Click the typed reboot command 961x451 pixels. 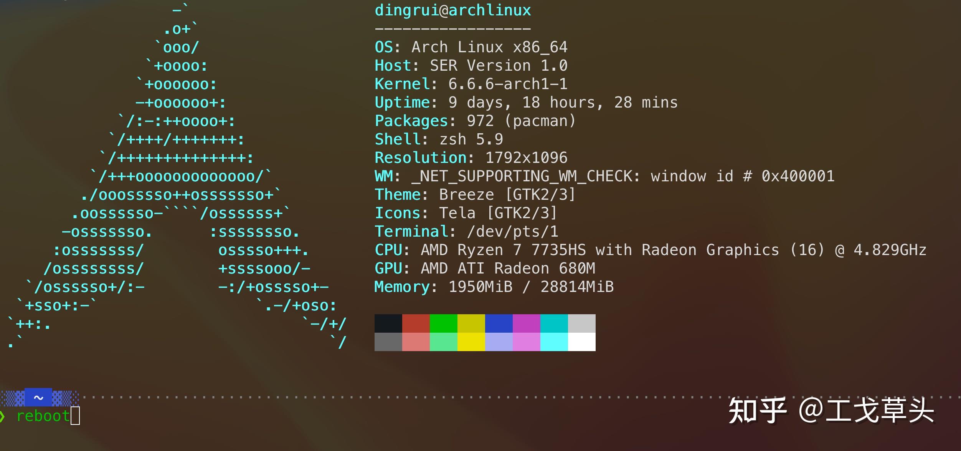coord(43,416)
